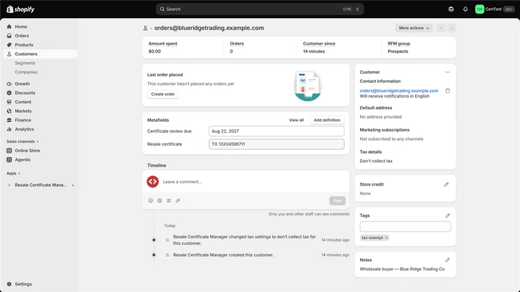Click Orders metric label
The height and width of the screenshot is (292, 520).
[x=237, y=43]
